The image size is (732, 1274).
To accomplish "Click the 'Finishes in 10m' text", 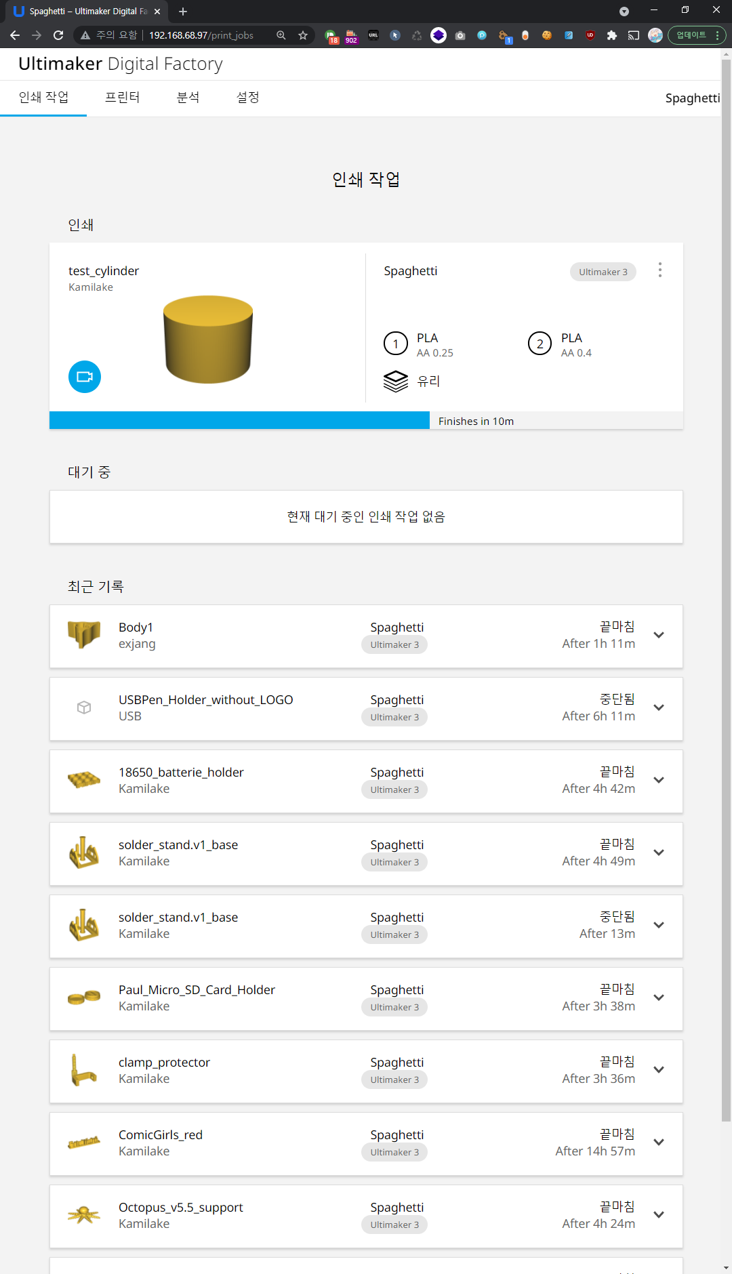I will (x=476, y=422).
